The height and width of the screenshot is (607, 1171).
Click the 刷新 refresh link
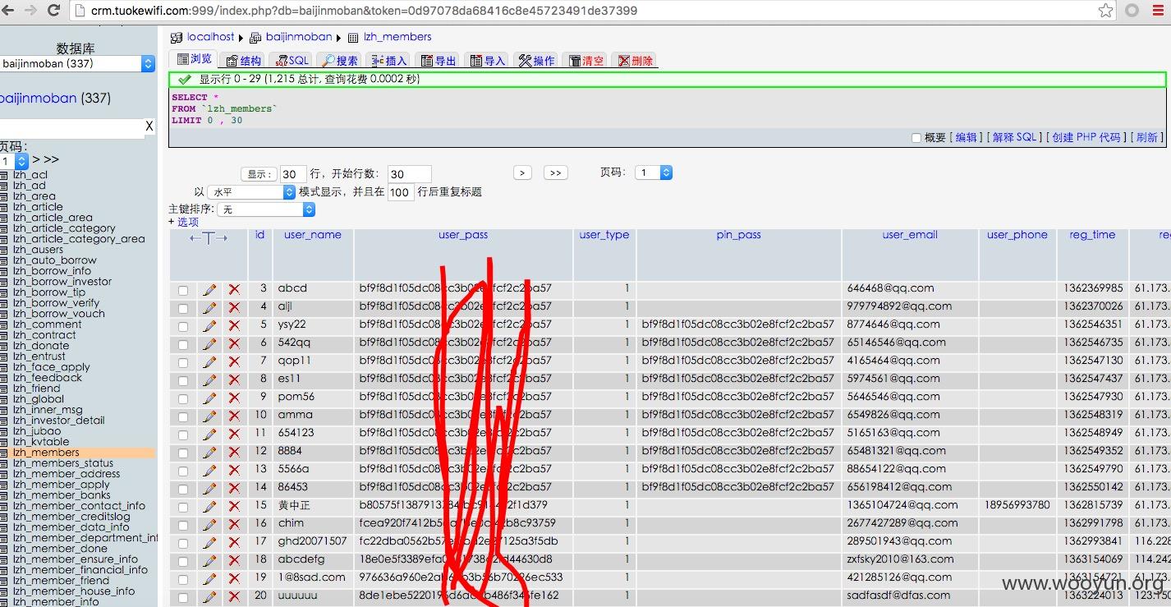pyautogui.click(x=1147, y=137)
